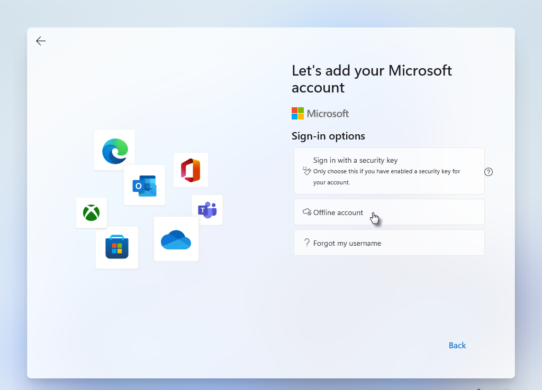Click the Office icon tile
Screen dimensions: 542x390
point(191,170)
